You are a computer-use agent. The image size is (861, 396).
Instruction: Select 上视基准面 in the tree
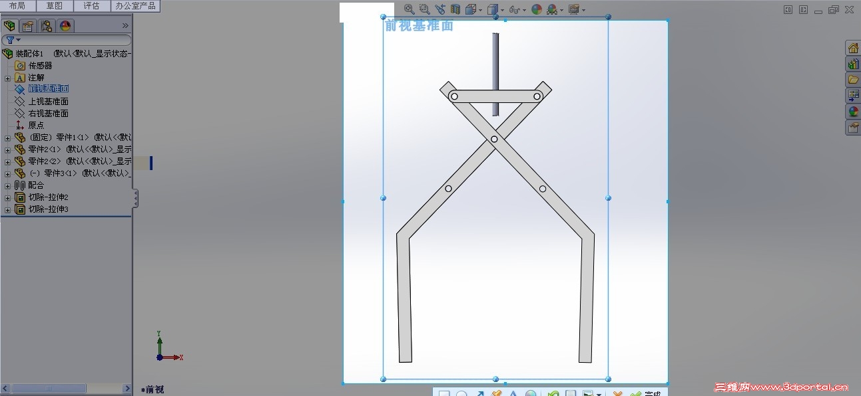pyautogui.click(x=48, y=102)
